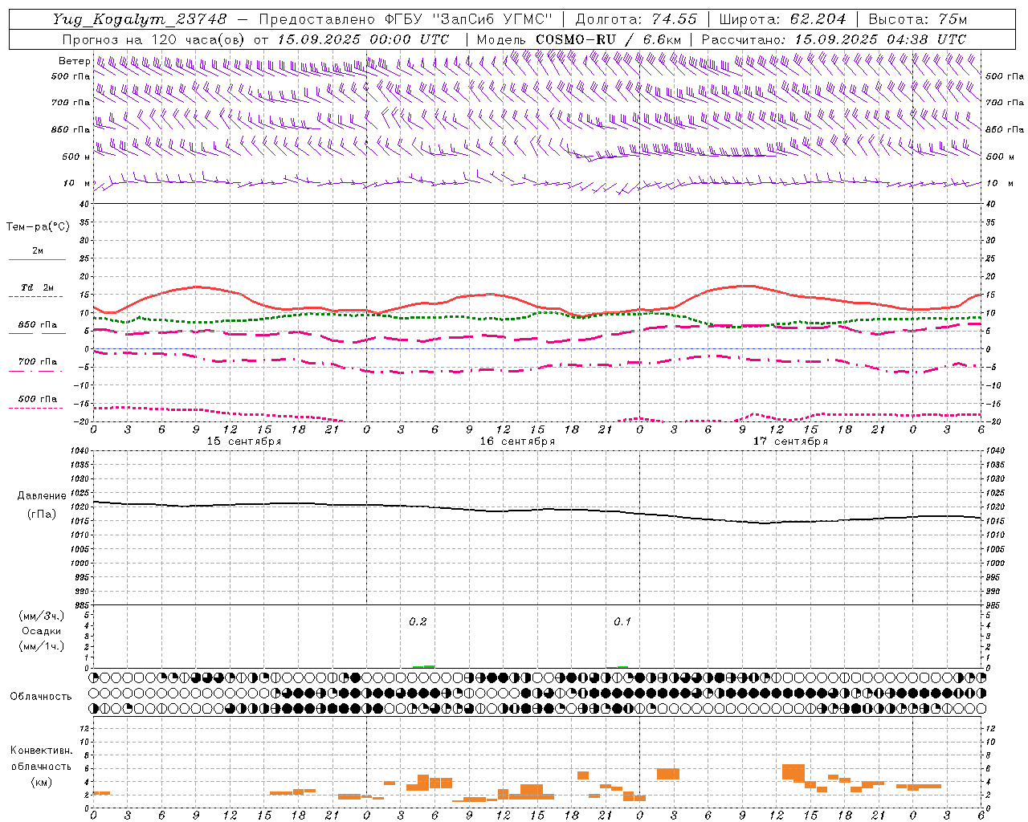Viewport: 1028px width, 822px height.
Task: Click the 0.1 precipitation amount value
Action: pyautogui.click(x=622, y=622)
